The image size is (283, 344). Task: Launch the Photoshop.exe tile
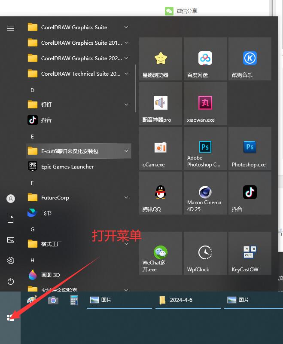click(250, 148)
